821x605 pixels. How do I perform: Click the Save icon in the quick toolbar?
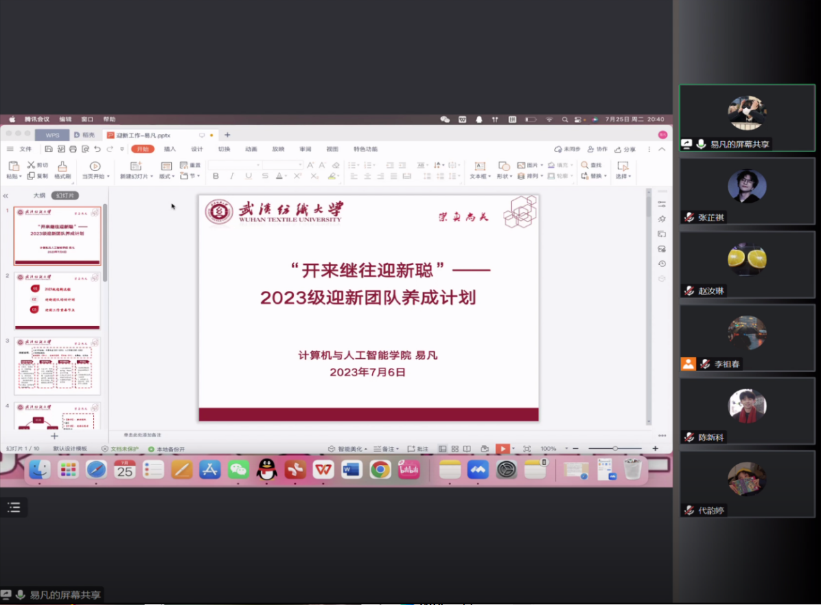tap(49, 149)
